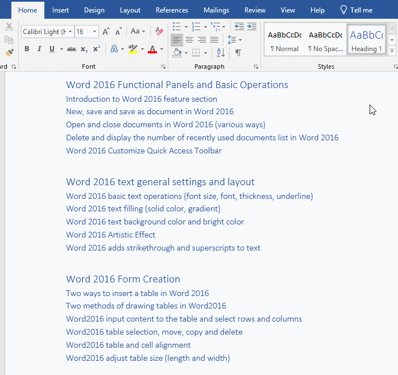The image size is (398, 375).
Task: Click the Tell me search box
Action: click(x=356, y=10)
